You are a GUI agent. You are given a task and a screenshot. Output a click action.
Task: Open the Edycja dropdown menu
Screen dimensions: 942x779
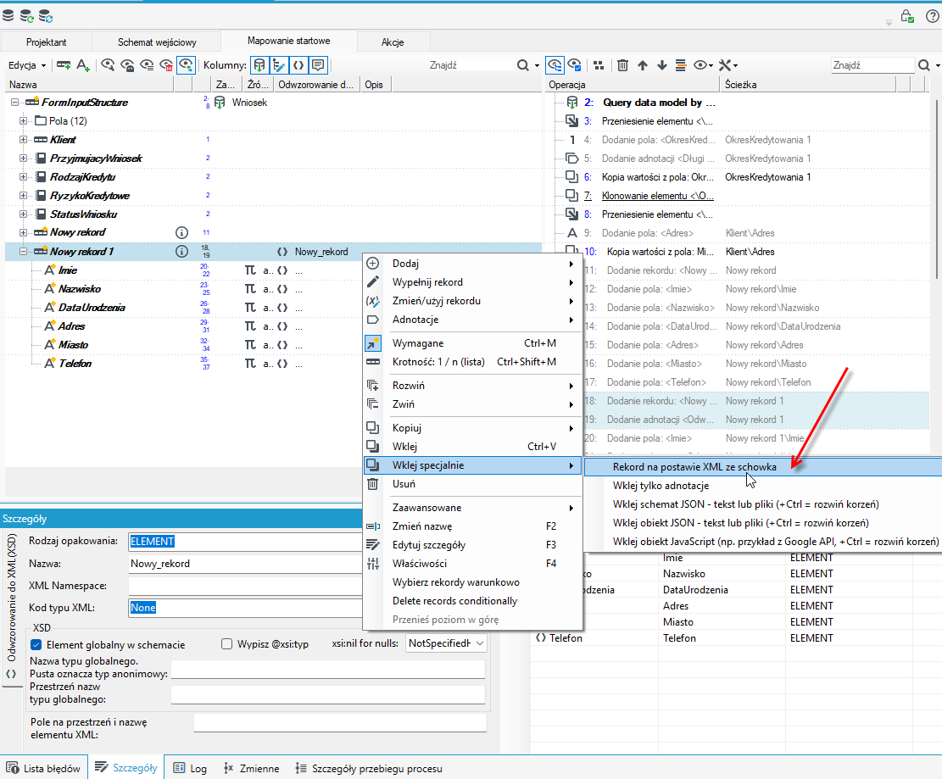coord(27,65)
